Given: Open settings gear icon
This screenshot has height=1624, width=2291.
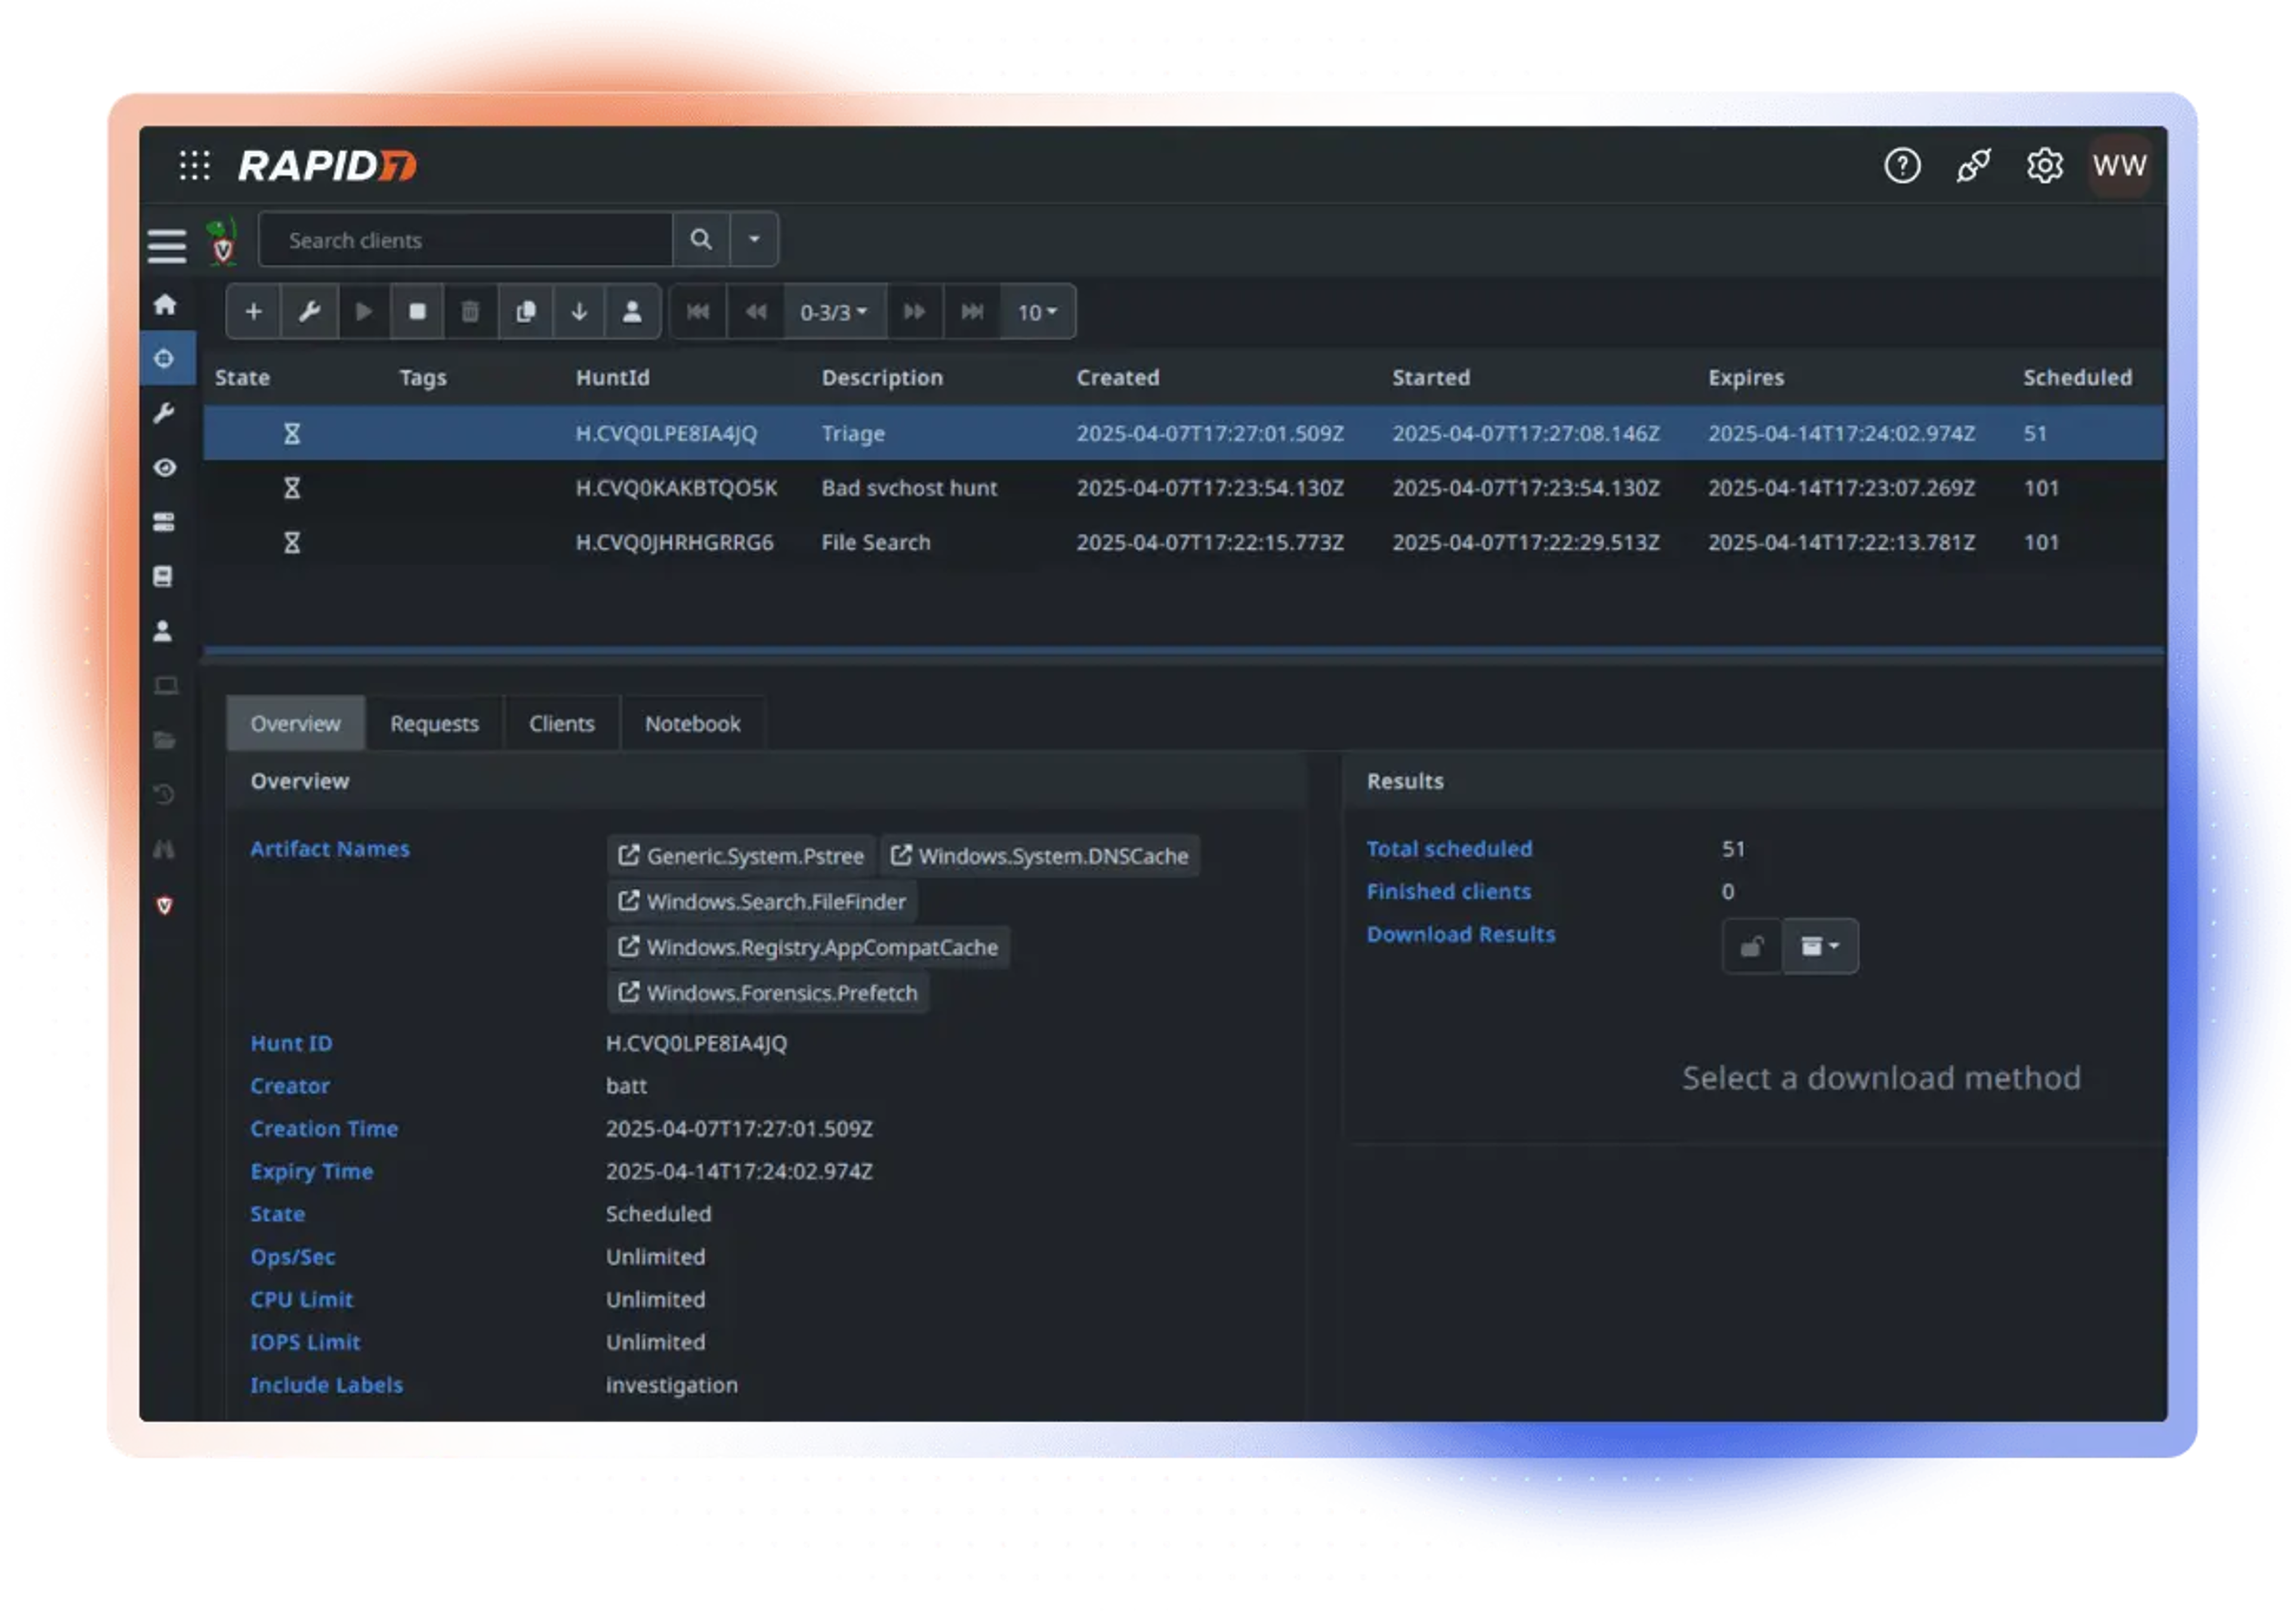Looking at the screenshot, I should click(2044, 165).
